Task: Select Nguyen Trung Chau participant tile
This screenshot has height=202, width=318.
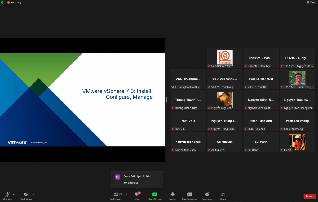Action: (224, 121)
